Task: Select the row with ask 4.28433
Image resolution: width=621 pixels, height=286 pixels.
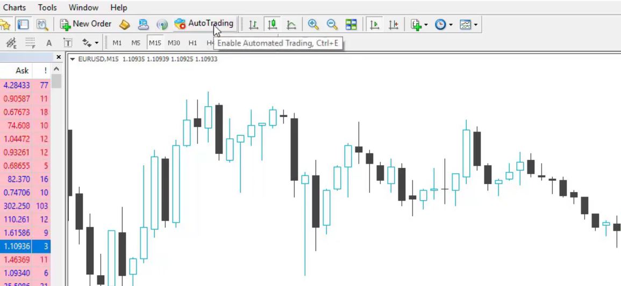Action: [x=25, y=85]
